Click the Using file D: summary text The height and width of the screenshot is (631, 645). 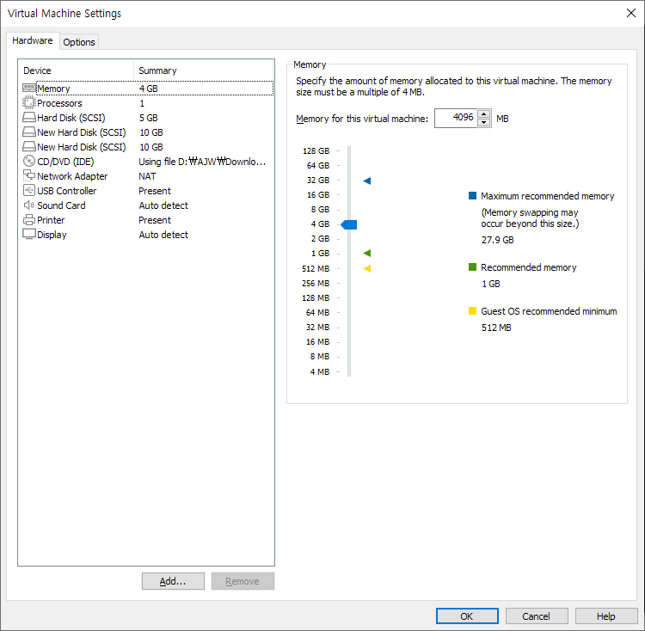click(x=202, y=162)
